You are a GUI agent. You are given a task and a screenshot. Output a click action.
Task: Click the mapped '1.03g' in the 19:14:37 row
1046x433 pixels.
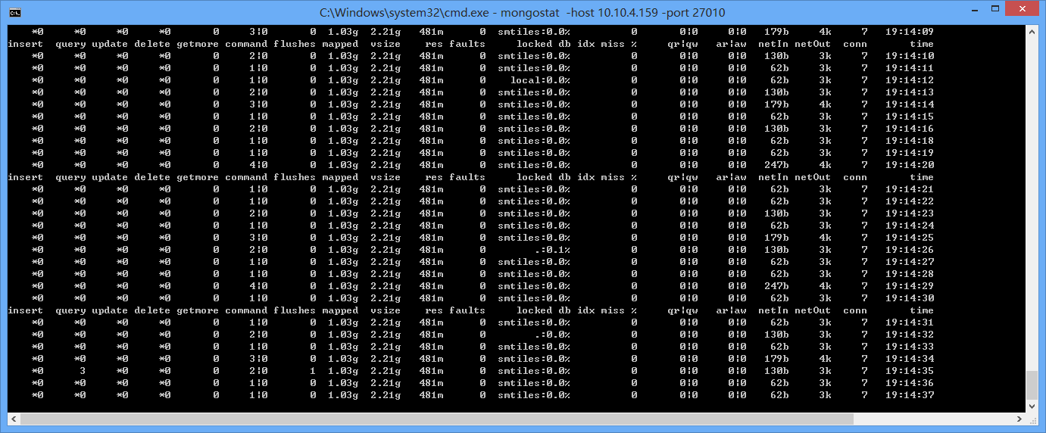[343, 395]
